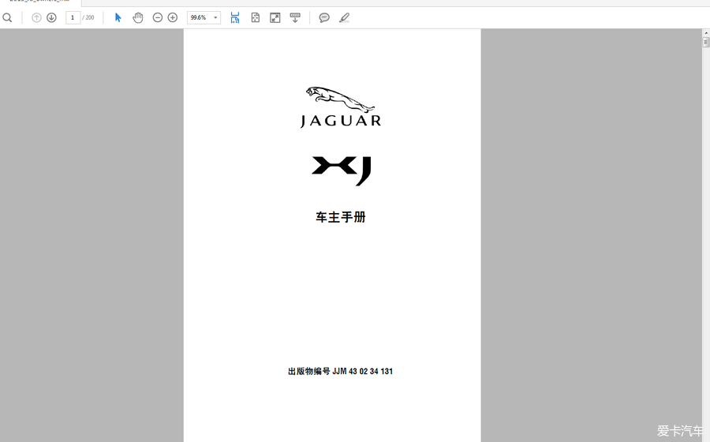Go to next page arrow
The height and width of the screenshot is (442, 710).
[51, 17]
